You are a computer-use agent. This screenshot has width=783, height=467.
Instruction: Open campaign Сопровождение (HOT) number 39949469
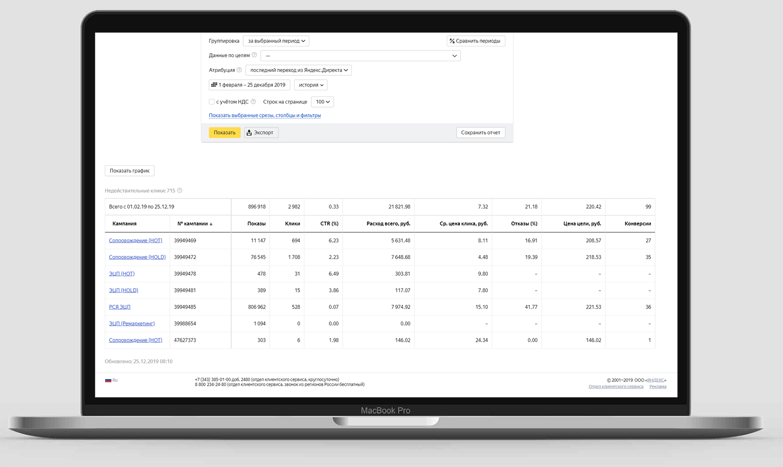(x=136, y=241)
